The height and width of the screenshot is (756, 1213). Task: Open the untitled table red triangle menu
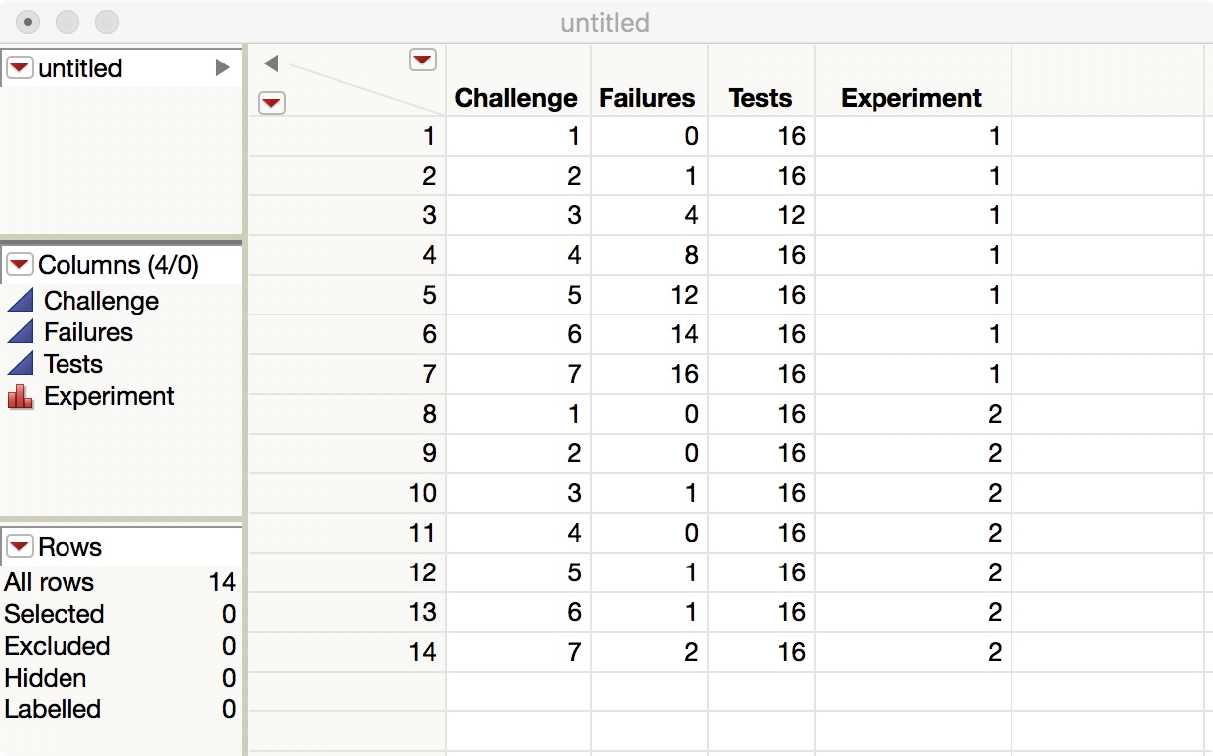pos(20,67)
